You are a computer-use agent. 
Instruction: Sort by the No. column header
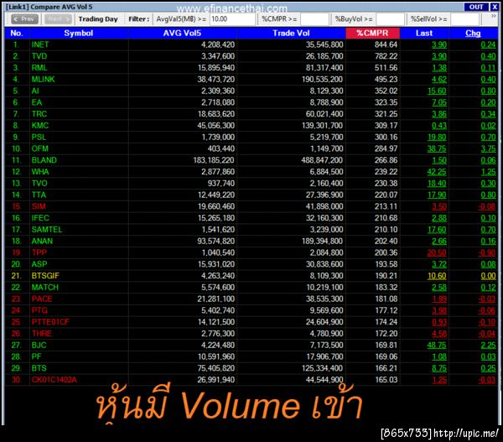coord(17,34)
